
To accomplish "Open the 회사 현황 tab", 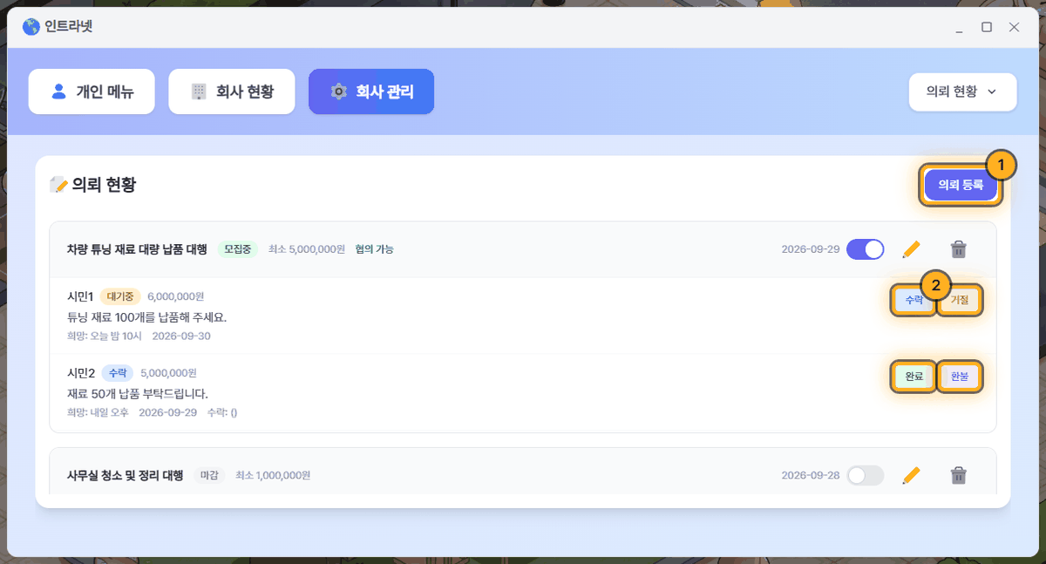I will pos(232,92).
